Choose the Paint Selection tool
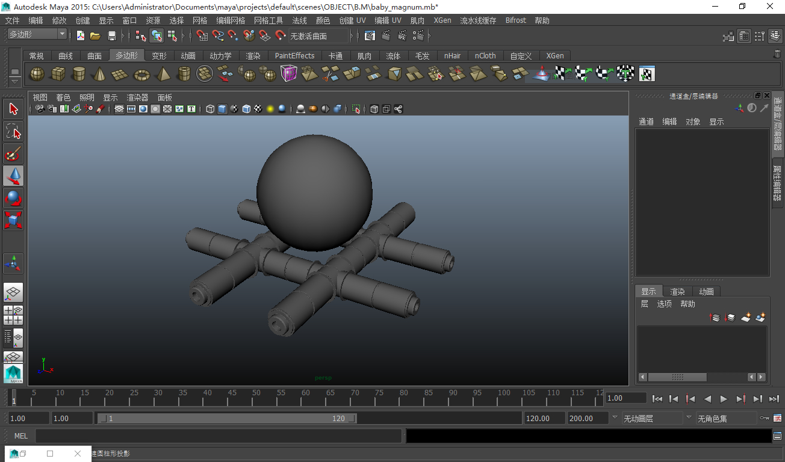Viewport: 785px width, 462px height. click(x=13, y=153)
